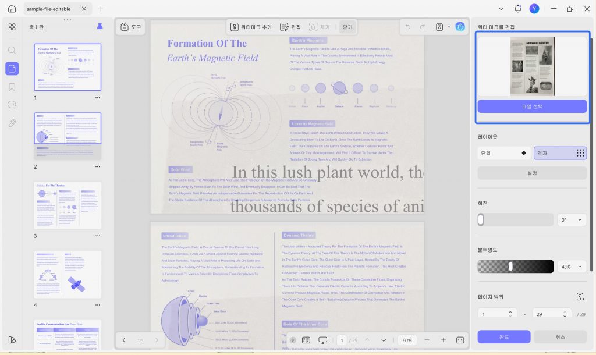
Task: Click the watermark preview image
Action: click(532, 66)
